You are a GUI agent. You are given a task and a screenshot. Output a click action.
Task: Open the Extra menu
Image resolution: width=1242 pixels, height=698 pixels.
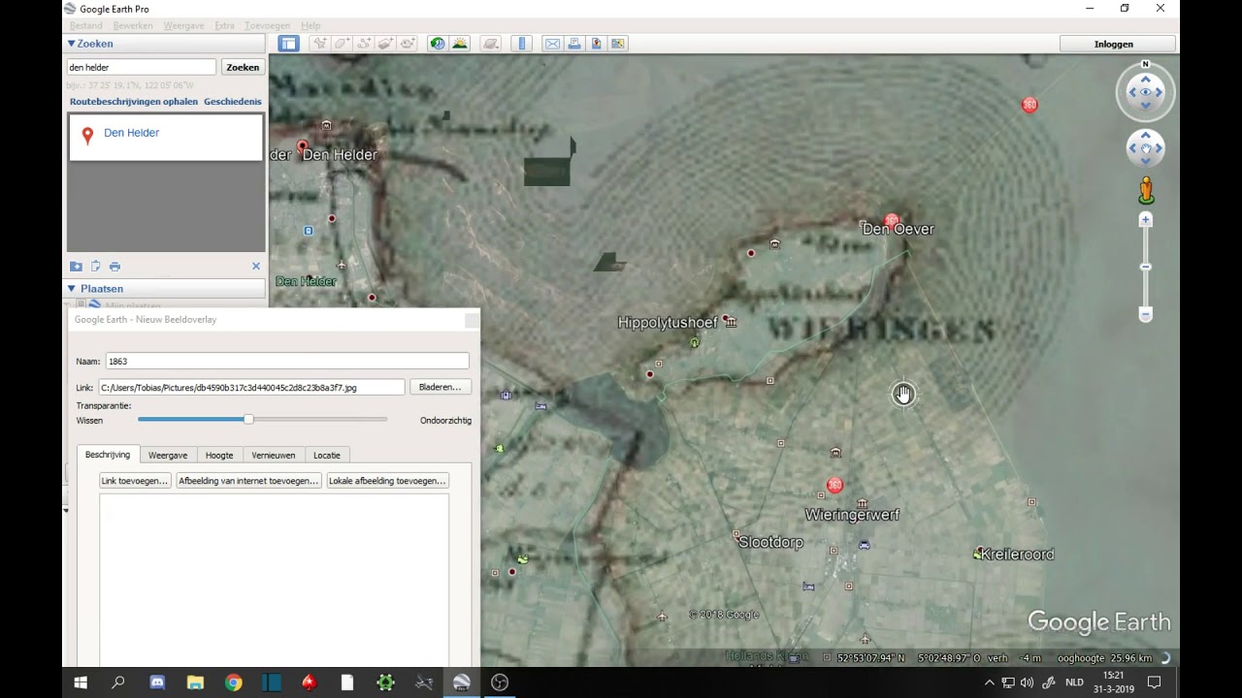click(x=225, y=25)
